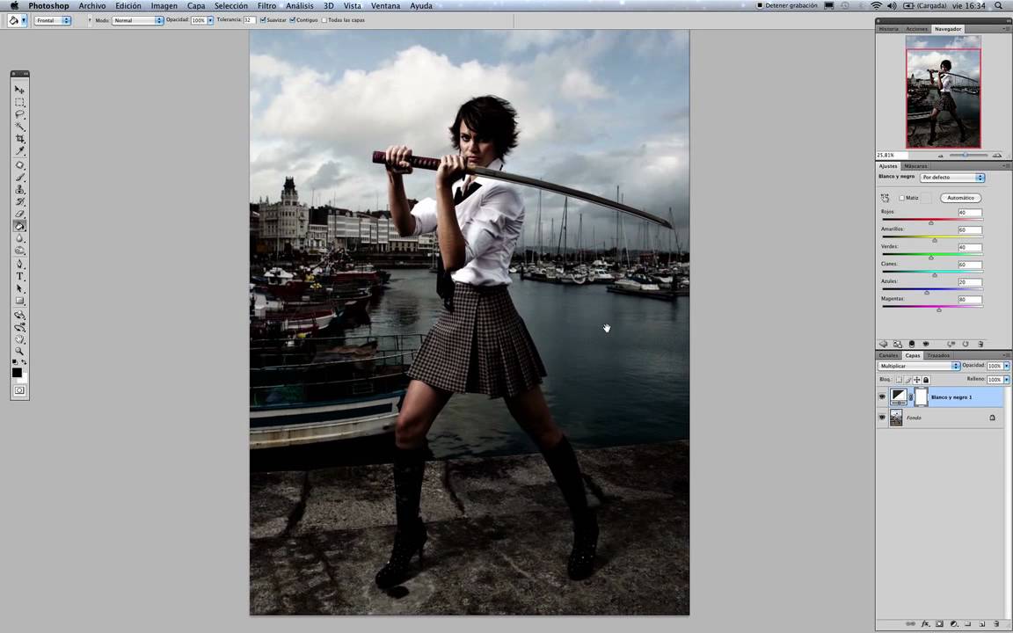Open the Apple menu
The width and height of the screenshot is (1013, 633).
click(14, 6)
